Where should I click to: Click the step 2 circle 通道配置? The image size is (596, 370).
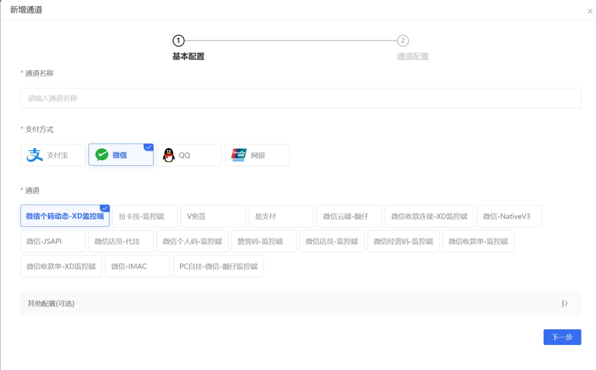click(x=403, y=41)
